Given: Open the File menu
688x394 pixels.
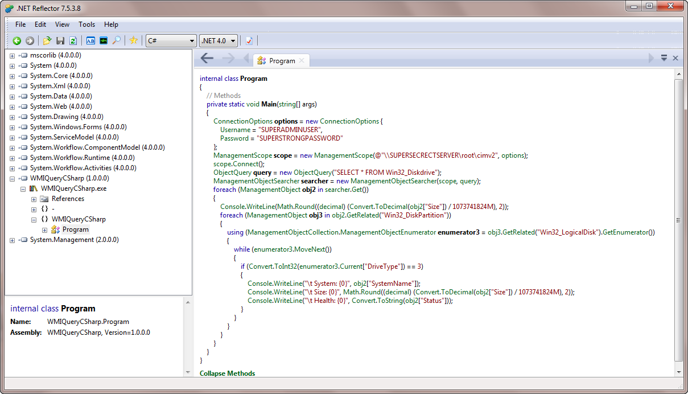Looking at the screenshot, I should (x=20, y=24).
